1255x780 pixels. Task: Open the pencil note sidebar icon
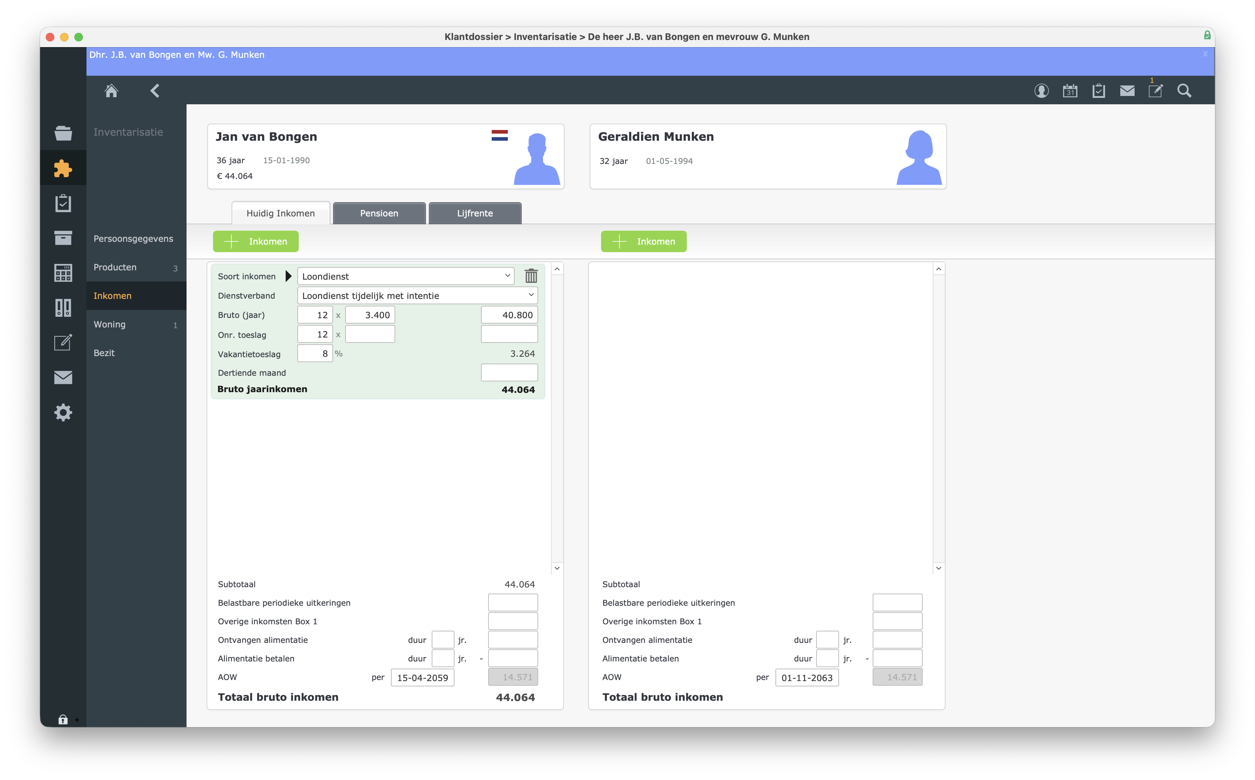point(63,342)
